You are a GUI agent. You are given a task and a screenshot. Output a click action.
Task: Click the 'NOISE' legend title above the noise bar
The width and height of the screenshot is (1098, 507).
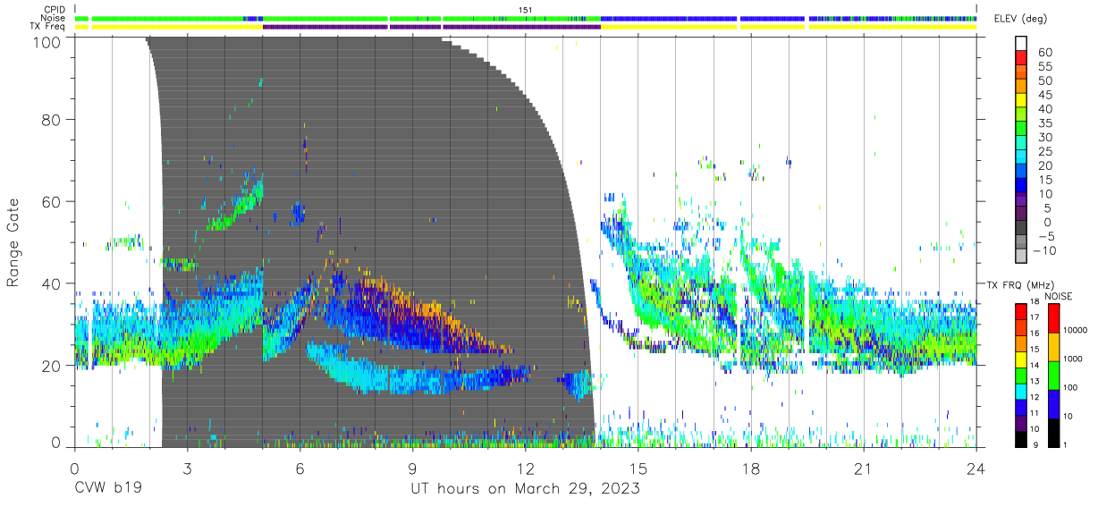(1058, 296)
